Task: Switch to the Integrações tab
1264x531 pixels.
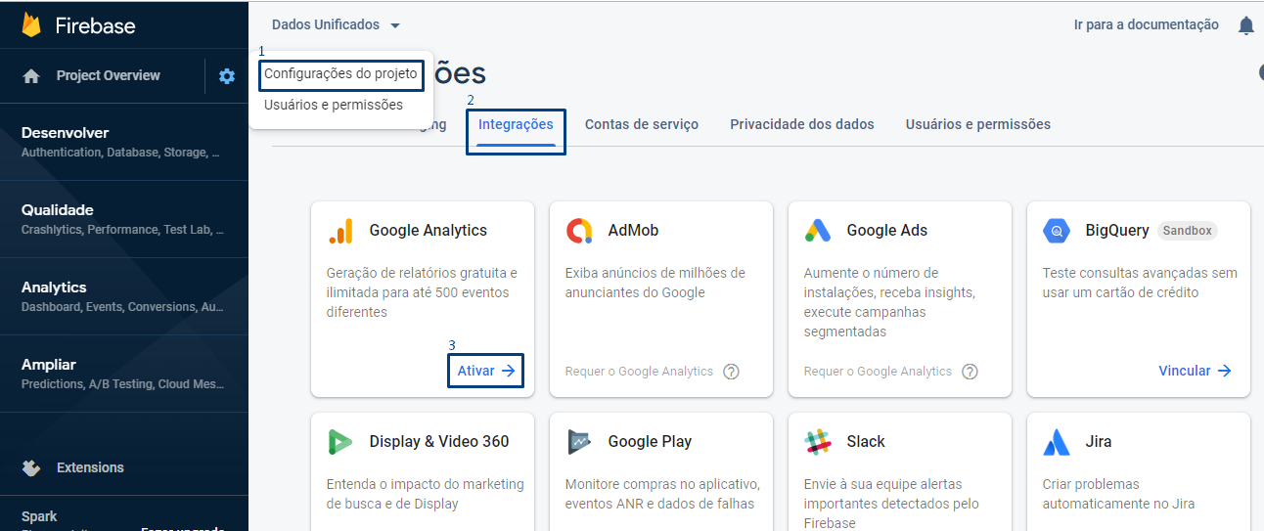Action: (516, 124)
